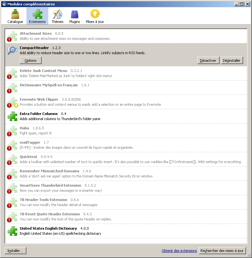Click the CompactHeader magnifier icon
Screen dimensions: 252x258
tap(12, 51)
